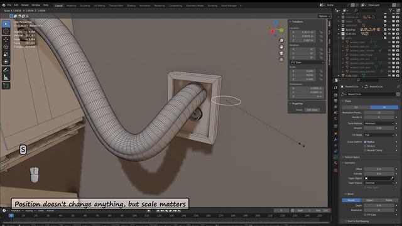402x226 pixels.
Task: Click the viewport pan hand icon
Action: 281,47
